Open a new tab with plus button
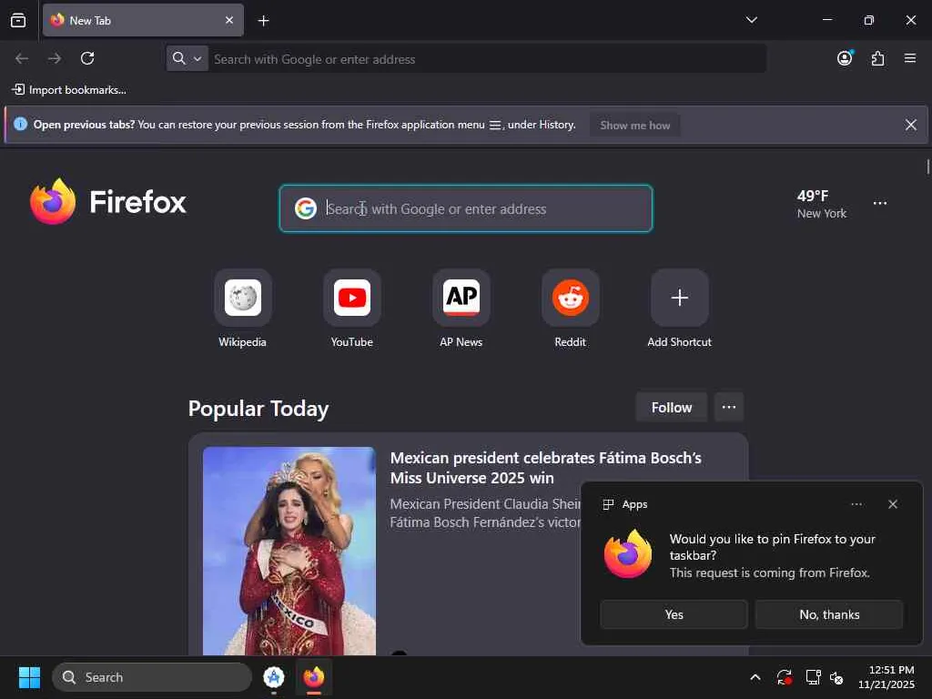 tap(263, 21)
